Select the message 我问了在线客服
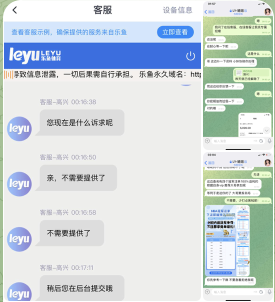This screenshot has height=302, width=275. (x=241, y=29)
